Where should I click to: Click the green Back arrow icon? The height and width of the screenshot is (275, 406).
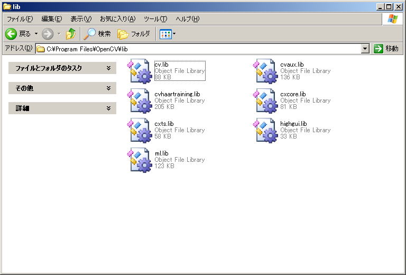point(11,34)
